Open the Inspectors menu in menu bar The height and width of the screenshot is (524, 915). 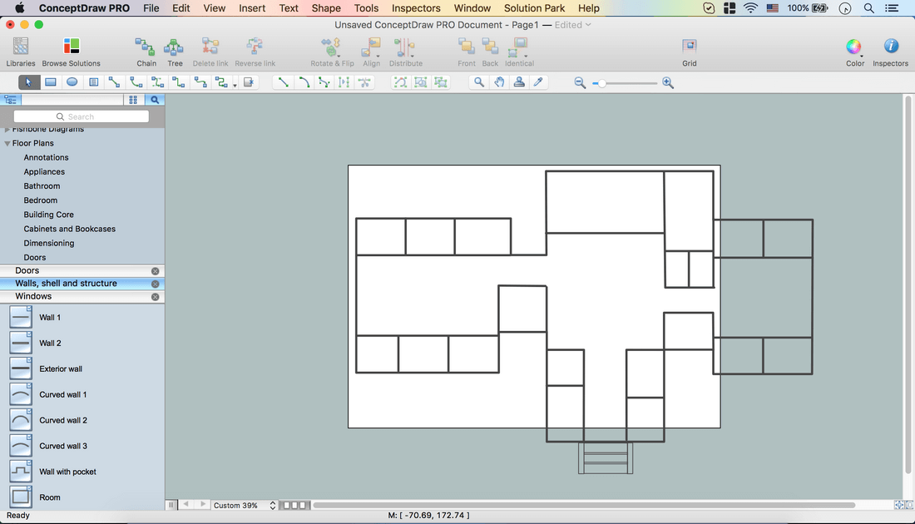point(416,8)
